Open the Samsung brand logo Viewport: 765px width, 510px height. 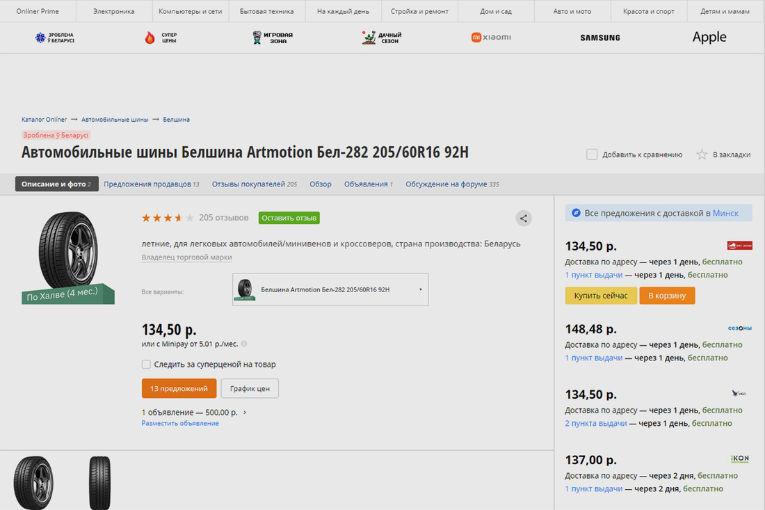click(600, 38)
